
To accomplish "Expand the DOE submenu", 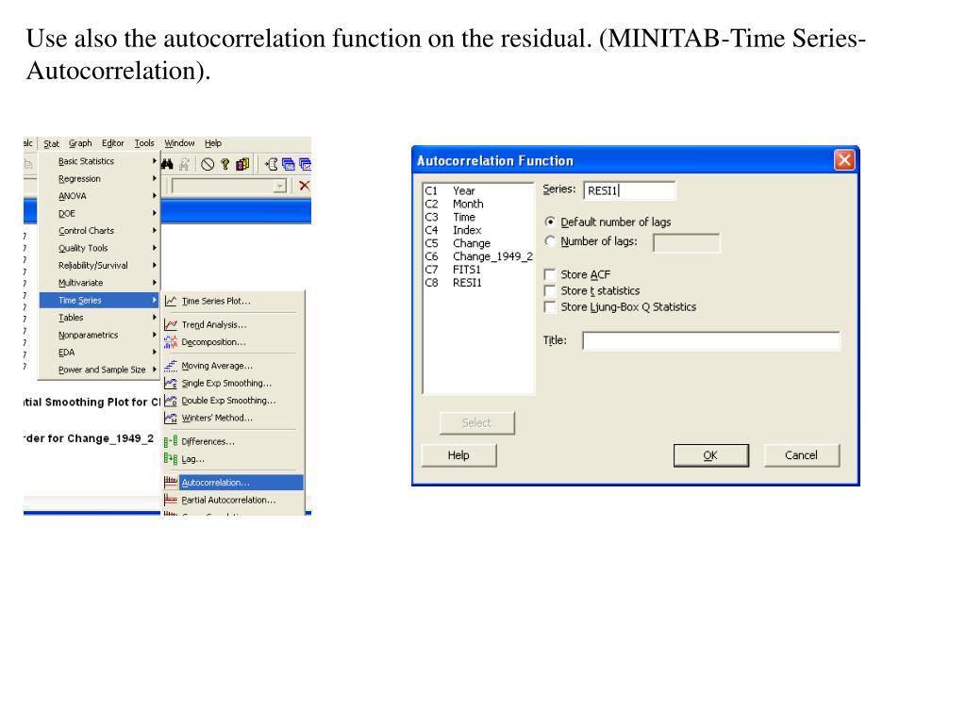I will coord(98,214).
